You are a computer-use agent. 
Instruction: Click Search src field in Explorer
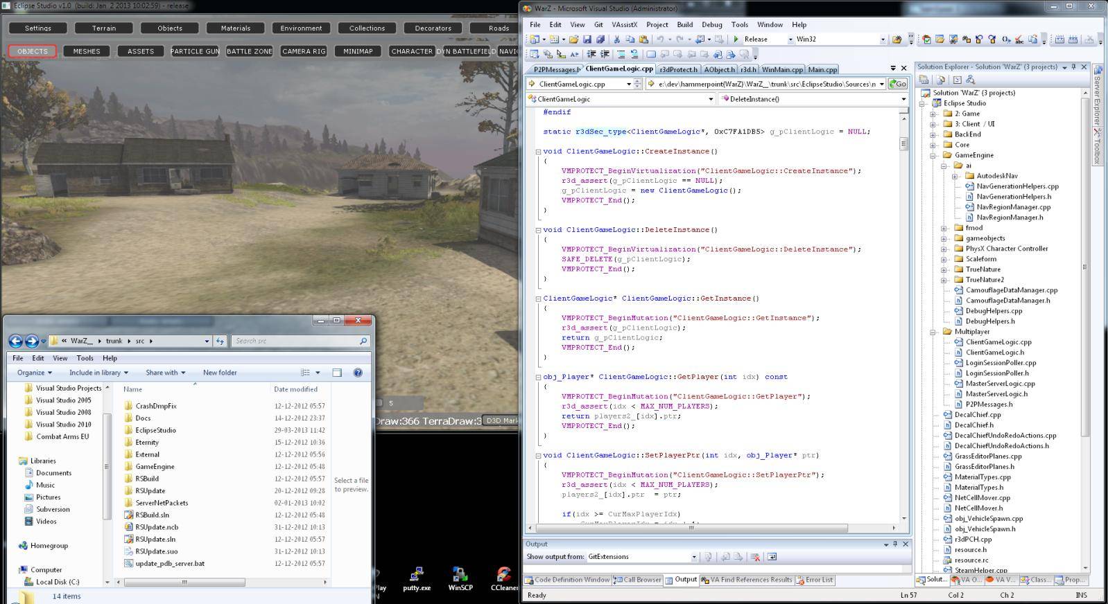300,341
